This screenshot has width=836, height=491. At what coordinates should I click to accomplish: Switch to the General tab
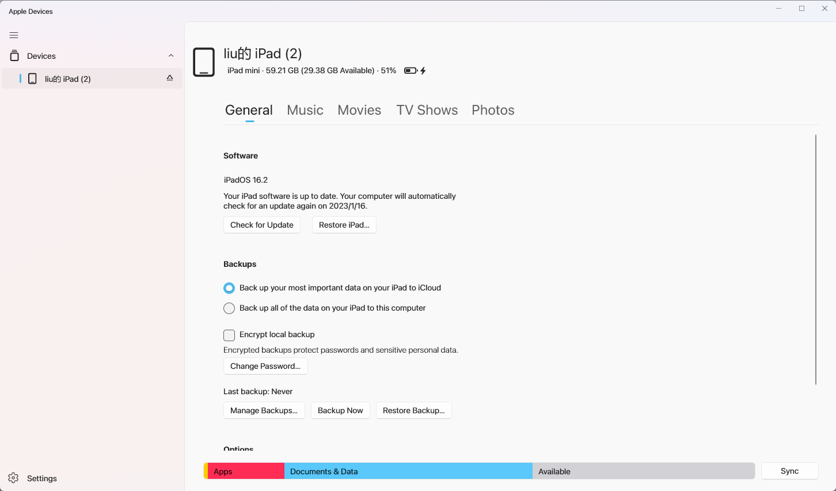pyautogui.click(x=249, y=110)
